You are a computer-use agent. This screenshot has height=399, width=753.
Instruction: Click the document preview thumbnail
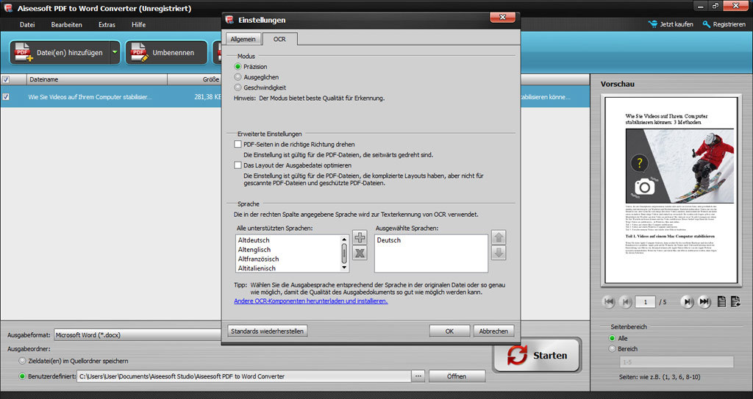point(671,190)
